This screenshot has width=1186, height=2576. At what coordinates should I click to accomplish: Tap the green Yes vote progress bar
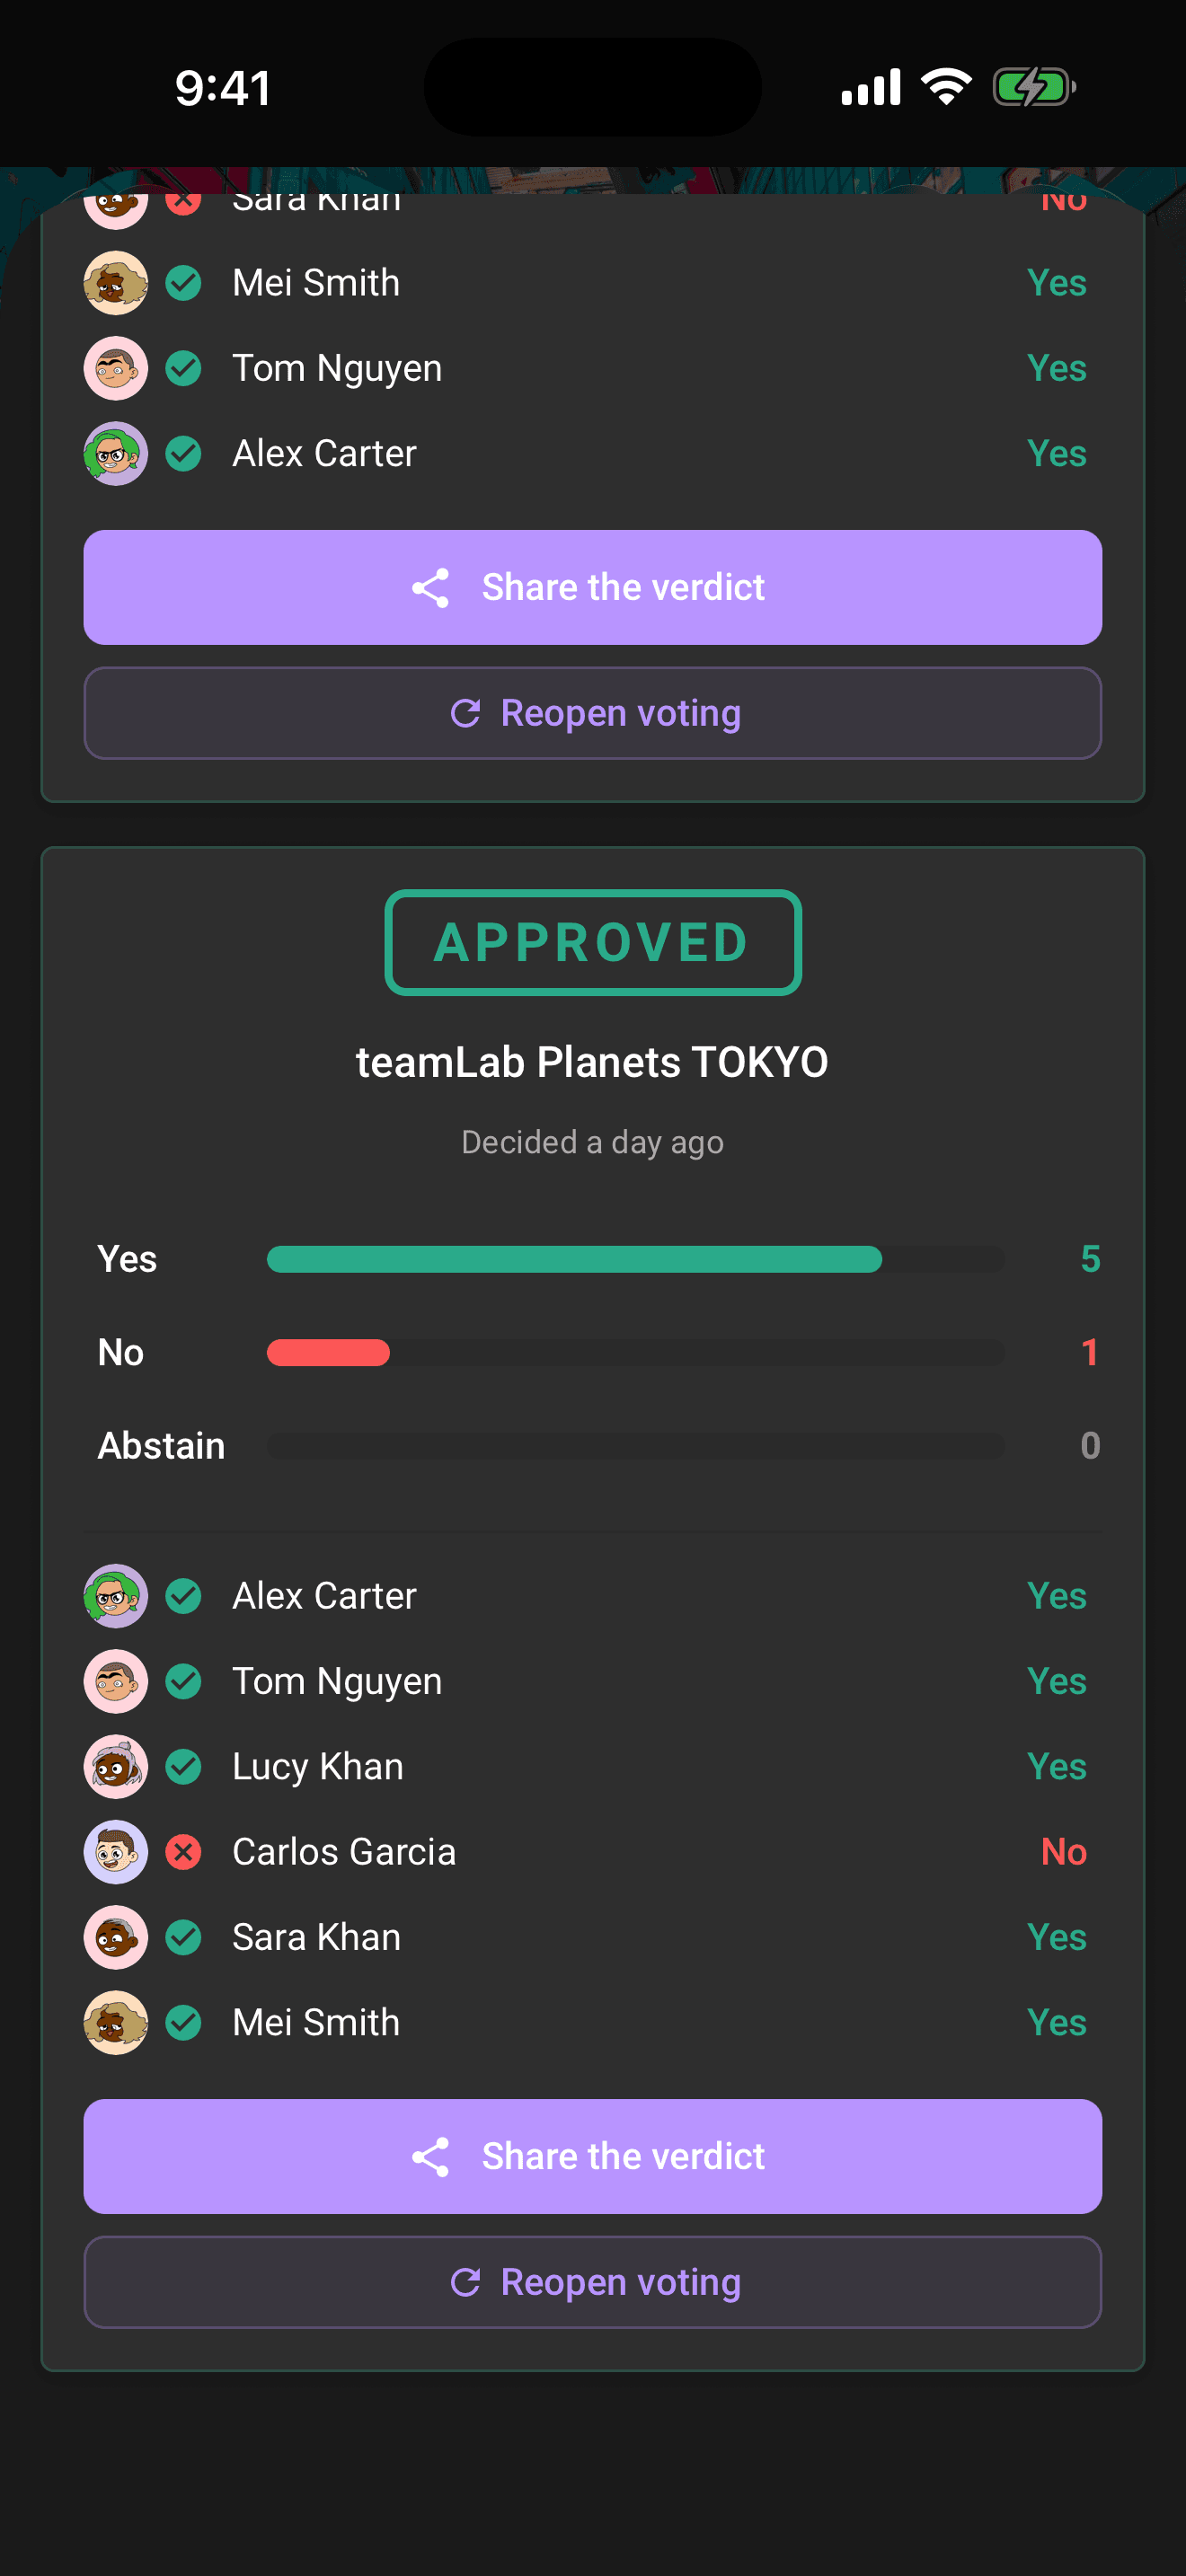(574, 1259)
